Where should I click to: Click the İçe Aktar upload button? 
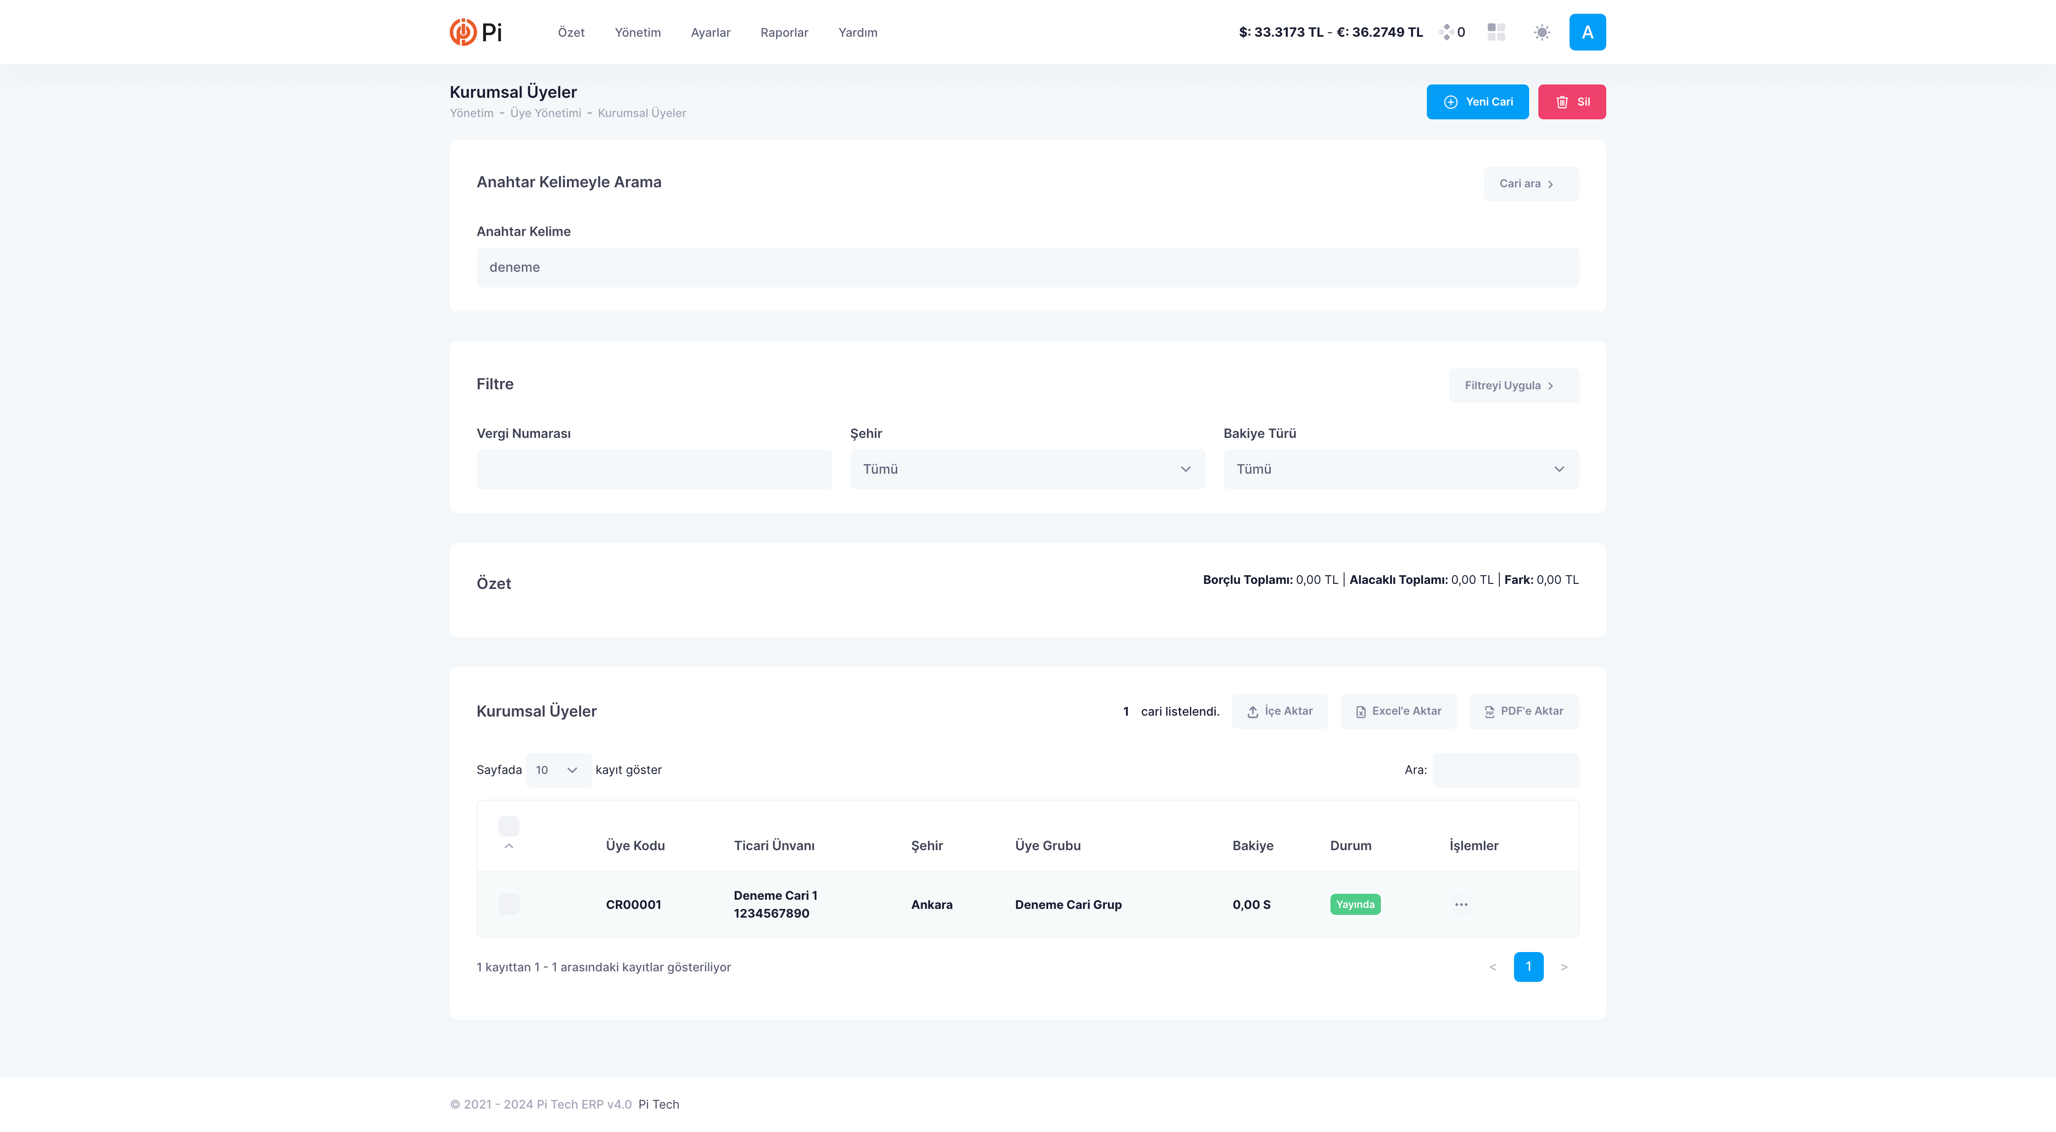pyautogui.click(x=1279, y=712)
